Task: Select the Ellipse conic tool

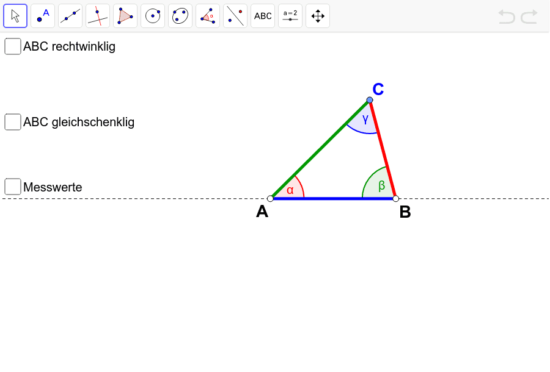Action: click(x=180, y=16)
